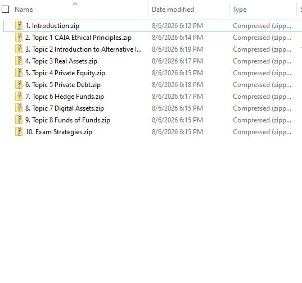Select the Topic 6 Hedge Funds zip icon
This screenshot has height=283, width=302.
pyautogui.click(x=19, y=97)
